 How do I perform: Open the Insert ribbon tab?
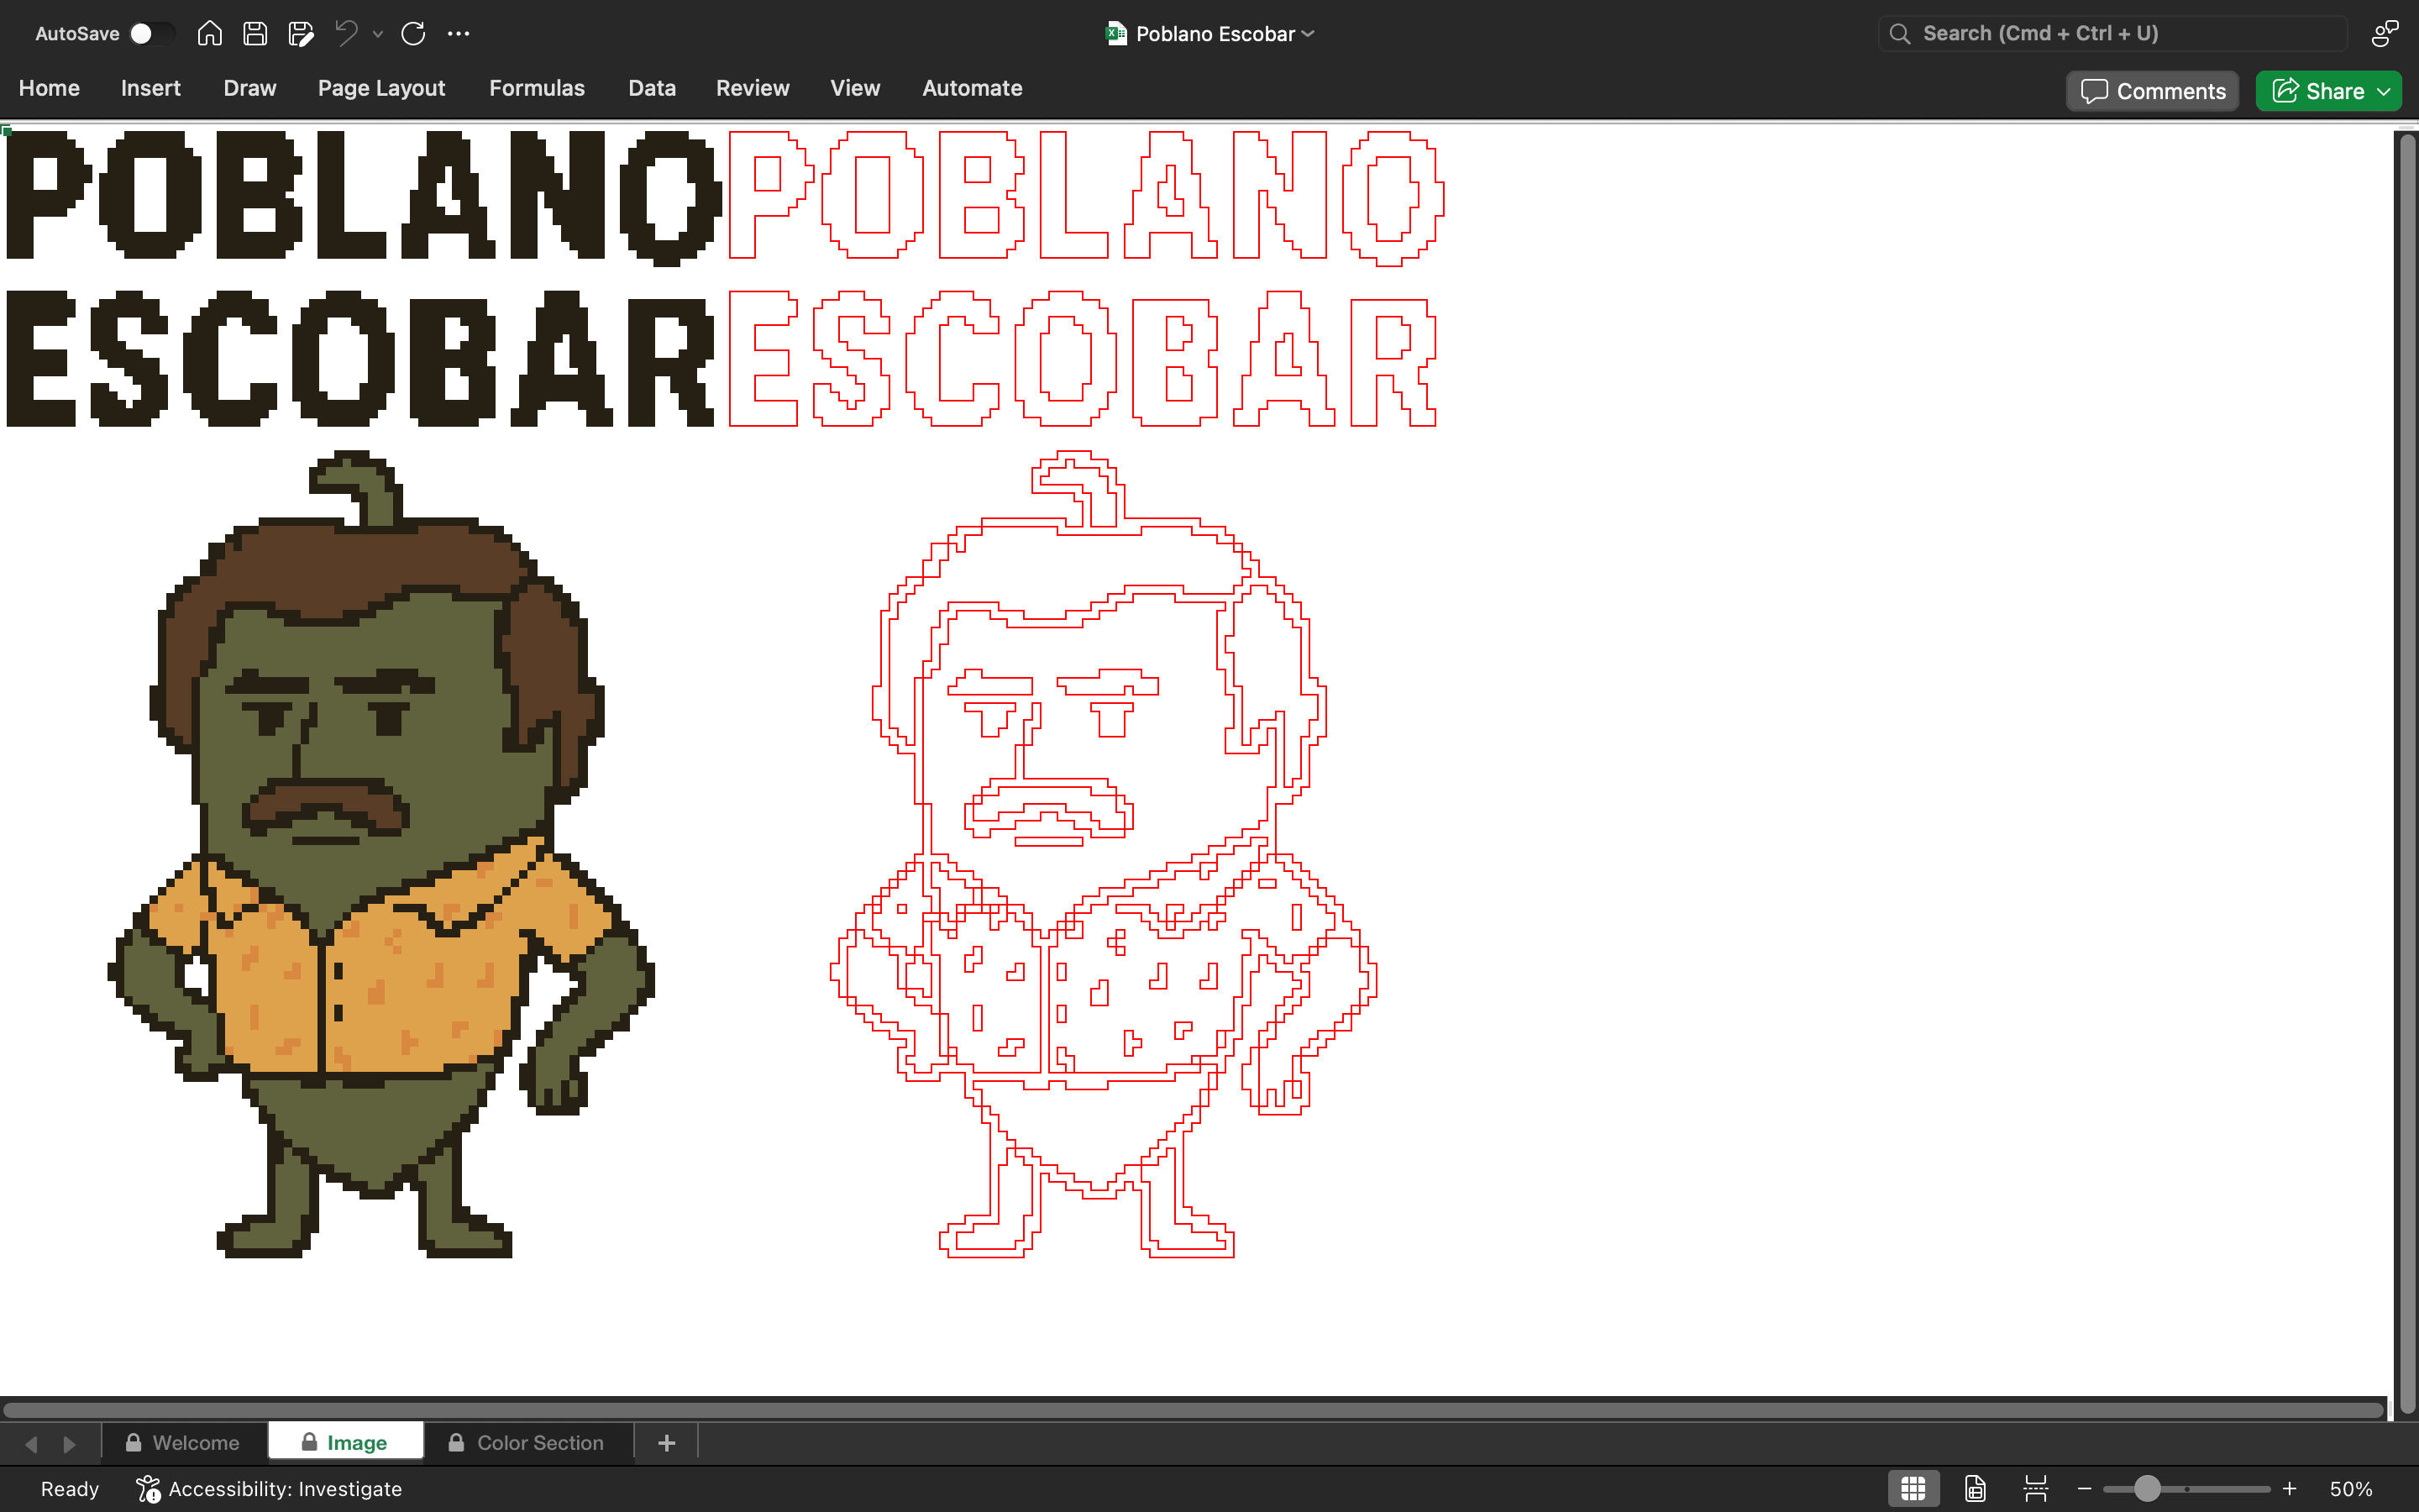tap(151, 88)
